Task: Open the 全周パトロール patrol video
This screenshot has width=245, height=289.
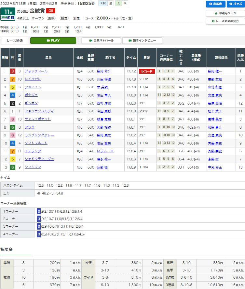Action: tap(101, 41)
